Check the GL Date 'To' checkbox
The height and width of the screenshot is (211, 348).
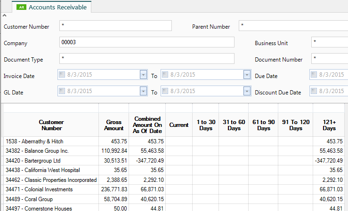point(165,91)
